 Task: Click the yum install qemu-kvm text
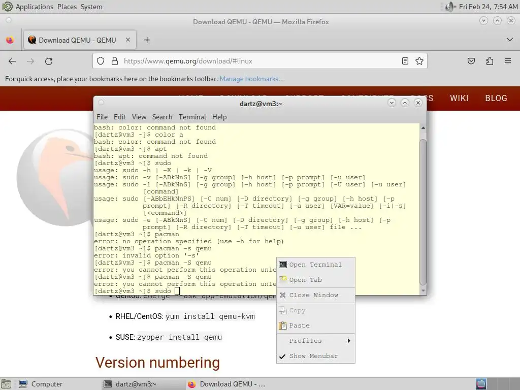click(210, 316)
